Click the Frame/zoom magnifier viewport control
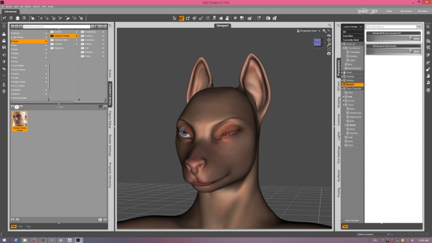Image resolution: width=432 pixels, height=243 pixels. pyautogui.click(x=329, y=44)
